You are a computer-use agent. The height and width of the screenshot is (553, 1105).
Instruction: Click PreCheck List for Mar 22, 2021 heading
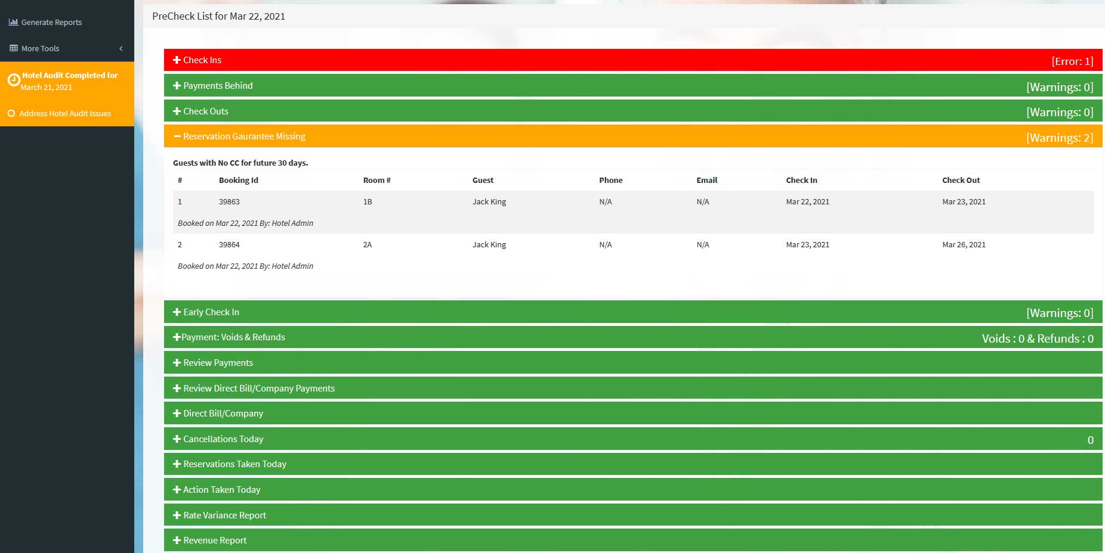point(218,16)
